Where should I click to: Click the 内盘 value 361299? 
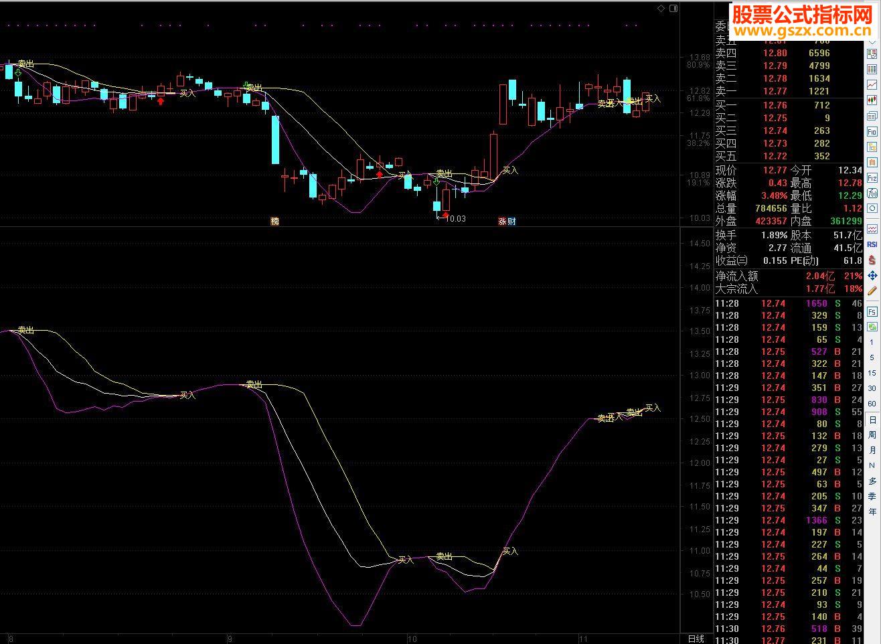tap(846, 222)
